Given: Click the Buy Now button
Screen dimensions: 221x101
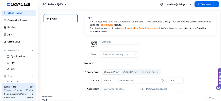Looking at the screenshot, I should (x=204, y=4).
